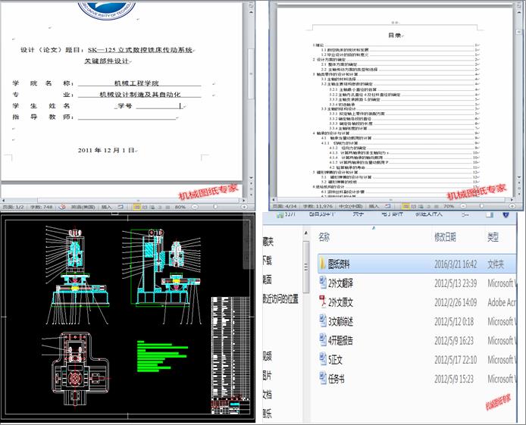Click page count 页面: 1/2 in left Word

[x=14, y=207]
